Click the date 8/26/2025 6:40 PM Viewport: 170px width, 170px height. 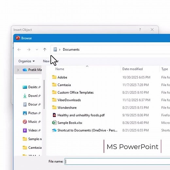click(x=135, y=123)
